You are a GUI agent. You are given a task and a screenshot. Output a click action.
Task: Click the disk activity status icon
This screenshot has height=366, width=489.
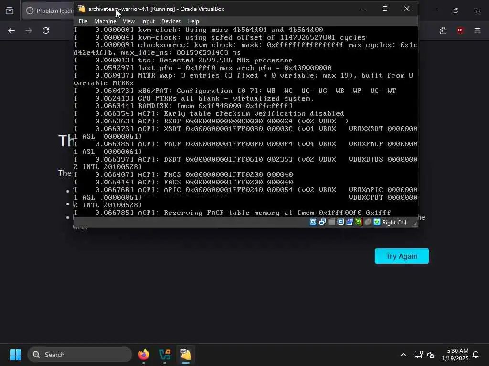313,222
